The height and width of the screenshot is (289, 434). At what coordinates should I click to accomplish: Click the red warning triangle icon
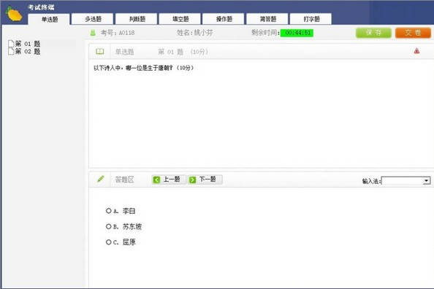click(x=416, y=51)
